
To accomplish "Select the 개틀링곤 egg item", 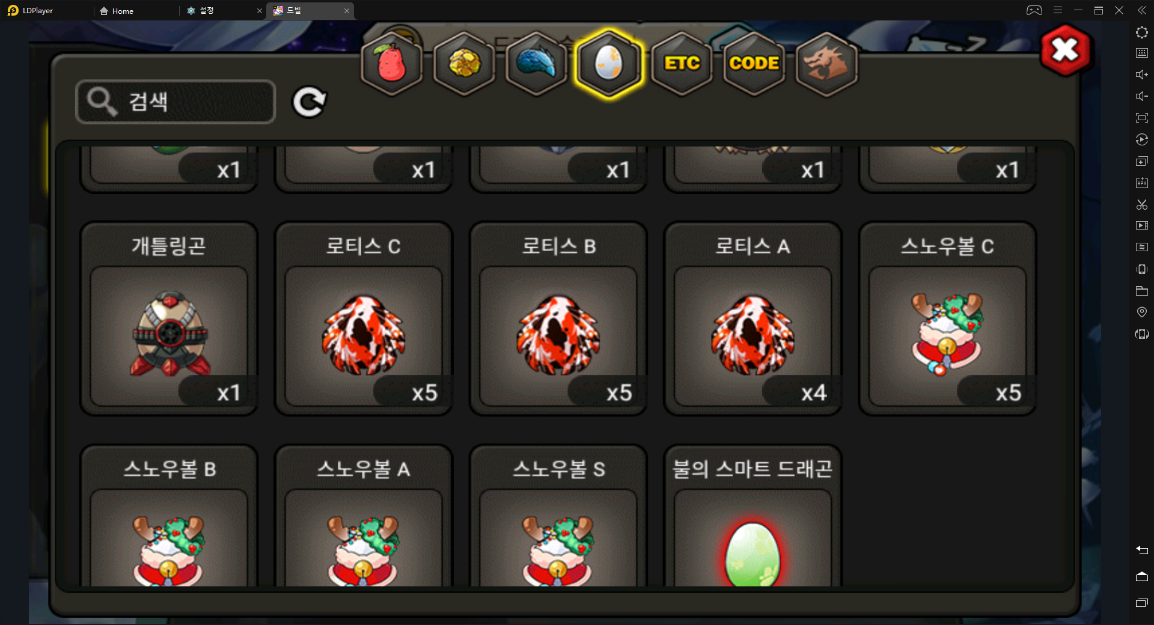I will 169,319.
